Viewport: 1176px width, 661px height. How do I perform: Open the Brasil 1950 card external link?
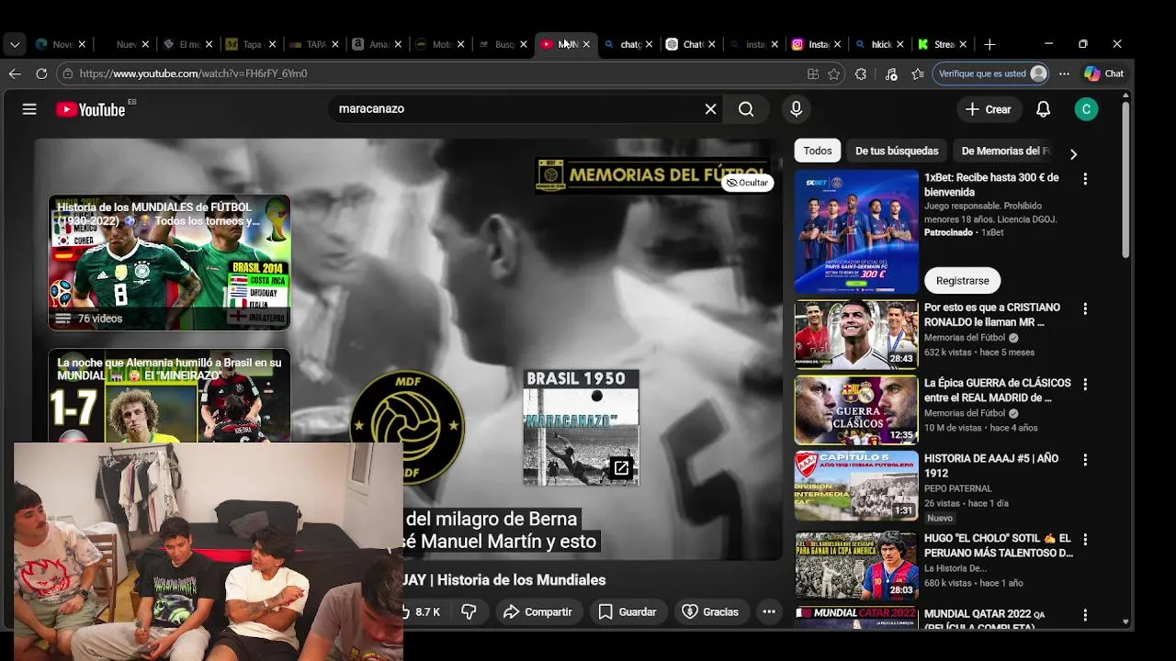pos(622,468)
